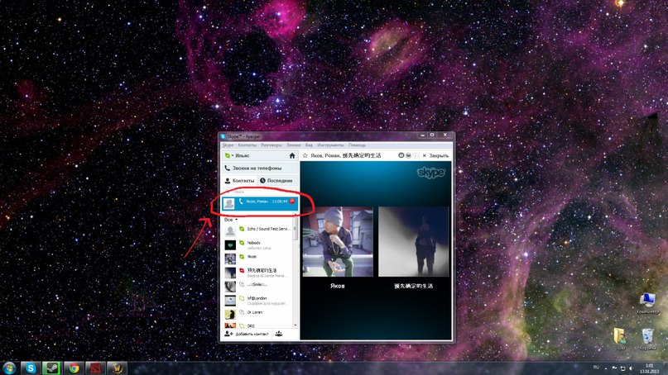
Task: Click first round icon in call header
Action: point(401,155)
